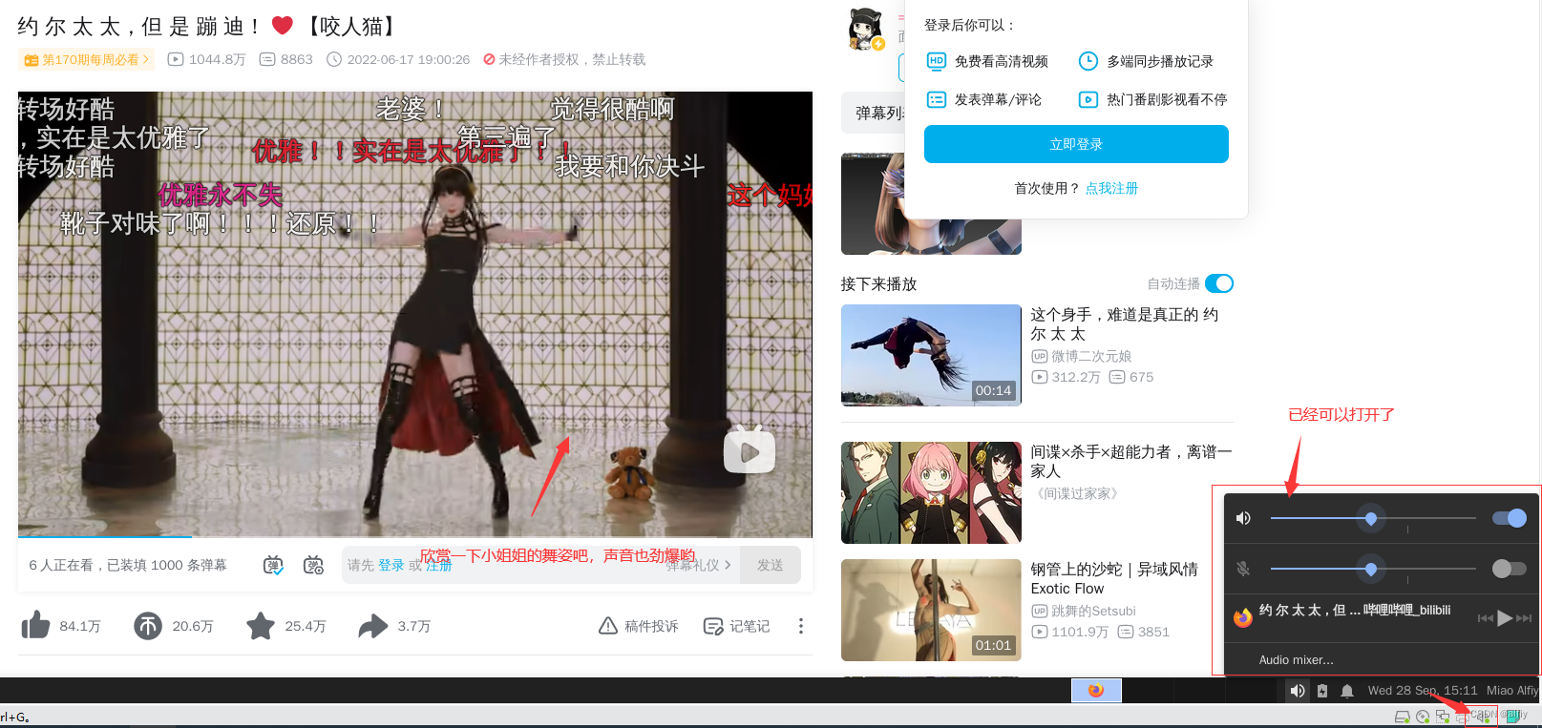Click next track button in volume popup
The height and width of the screenshot is (728, 1542).
[x=1524, y=618]
